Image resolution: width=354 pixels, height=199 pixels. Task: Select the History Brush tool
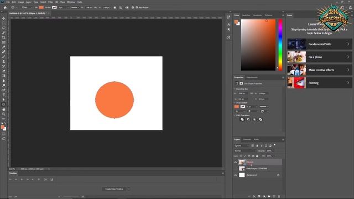coord(4,66)
